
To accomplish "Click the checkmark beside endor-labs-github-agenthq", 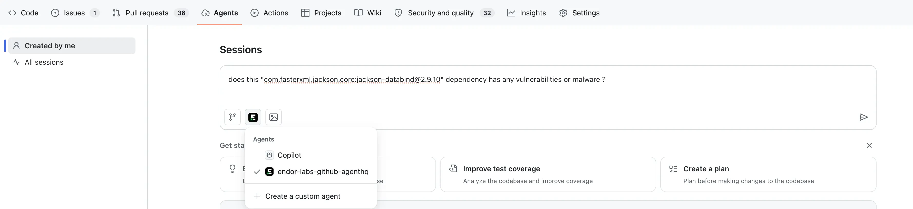I will click(x=257, y=172).
